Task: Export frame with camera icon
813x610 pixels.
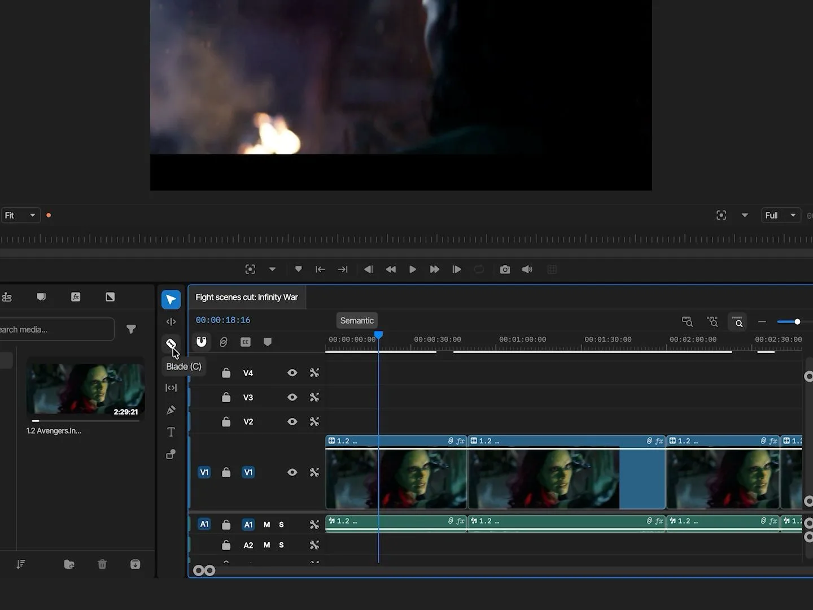Action: pyautogui.click(x=505, y=269)
